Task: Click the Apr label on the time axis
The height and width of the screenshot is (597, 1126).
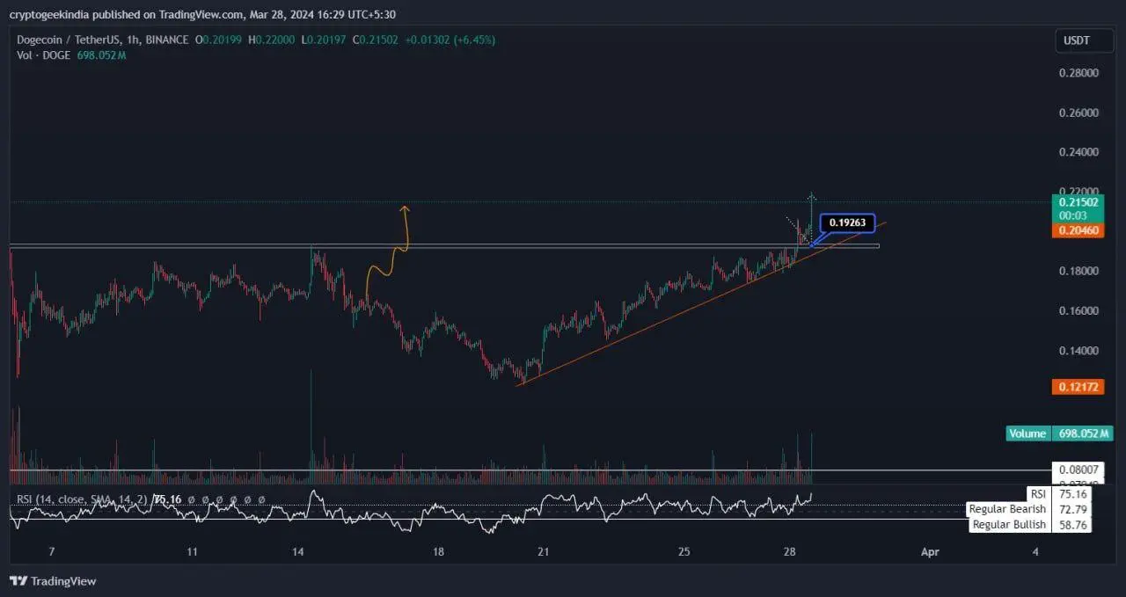Action: point(930,552)
